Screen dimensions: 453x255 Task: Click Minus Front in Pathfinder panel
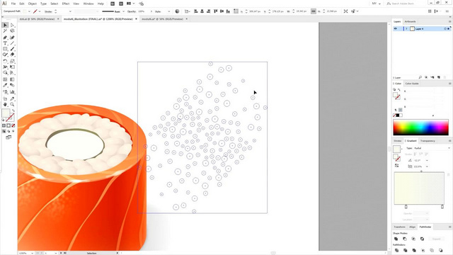pos(405,239)
